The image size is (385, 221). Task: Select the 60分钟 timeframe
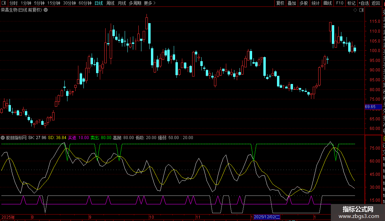click(85, 3)
